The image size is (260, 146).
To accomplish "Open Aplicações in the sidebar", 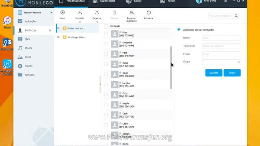I will pyautogui.click(x=34, y=21).
